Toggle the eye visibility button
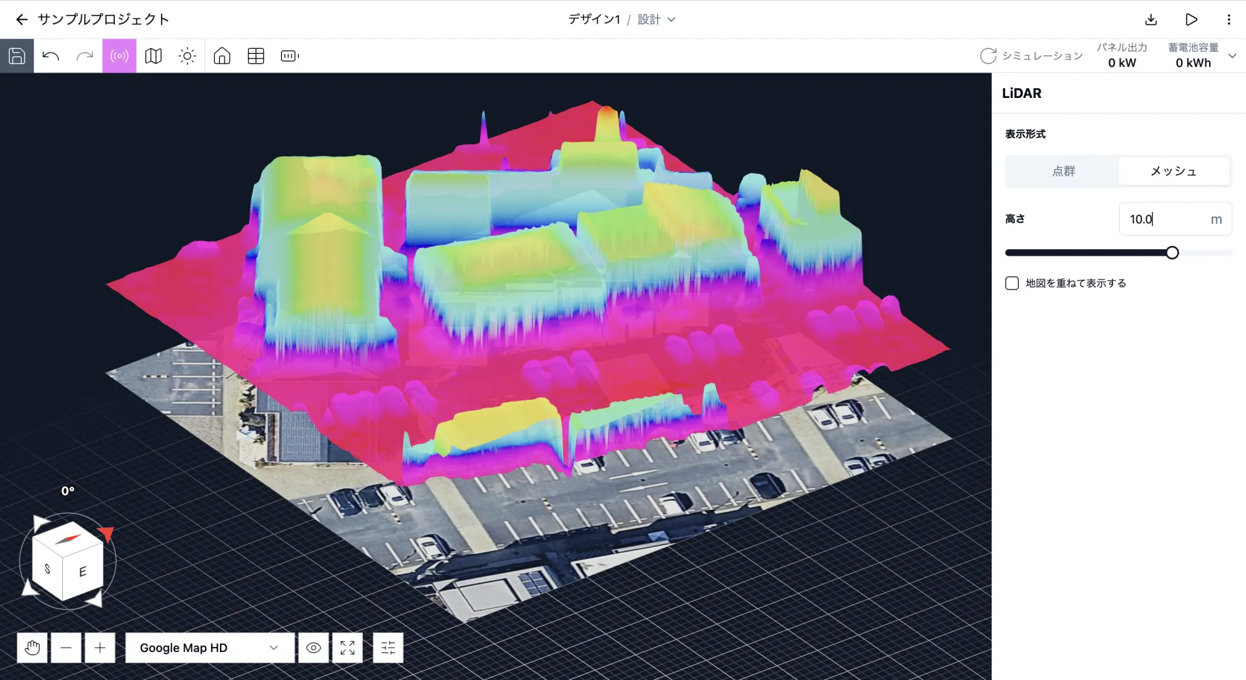This screenshot has height=680, width=1246. (x=313, y=648)
